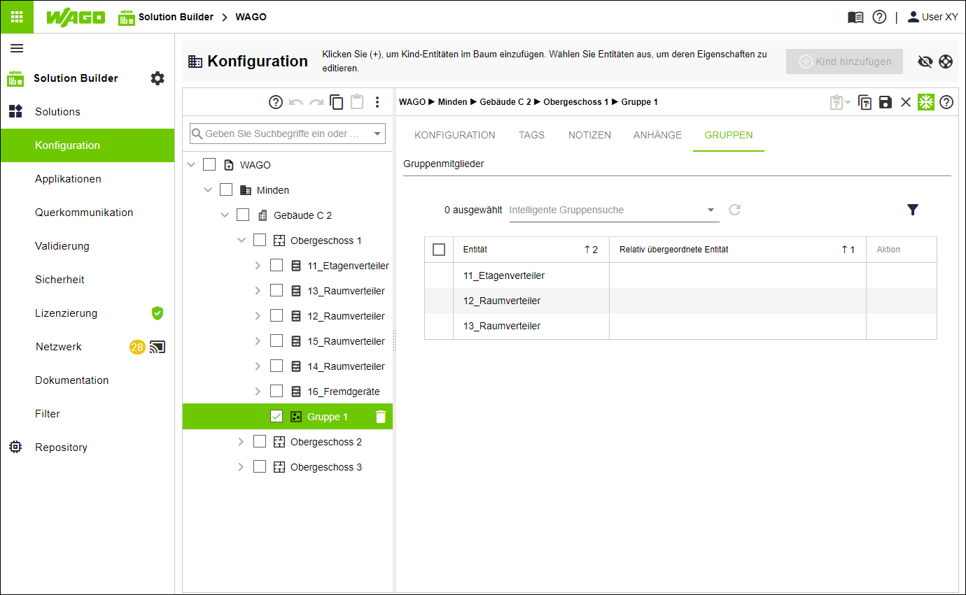Image resolution: width=966 pixels, height=595 pixels.
Task: Collapse the Obergeschoss 1 node
Action: click(x=241, y=241)
